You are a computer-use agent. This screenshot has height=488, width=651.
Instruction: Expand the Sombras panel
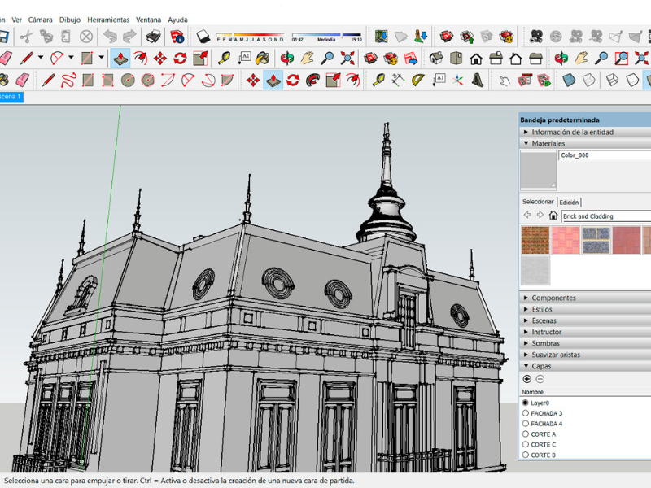(x=545, y=343)
